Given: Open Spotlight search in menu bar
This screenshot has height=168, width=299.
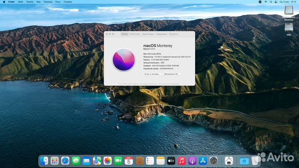Looking at the screenshot, I should 271,2.
